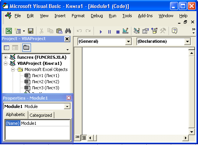Open the Edit menu
This screenshot has width=198, height=145.
click(x=30, y=16)
